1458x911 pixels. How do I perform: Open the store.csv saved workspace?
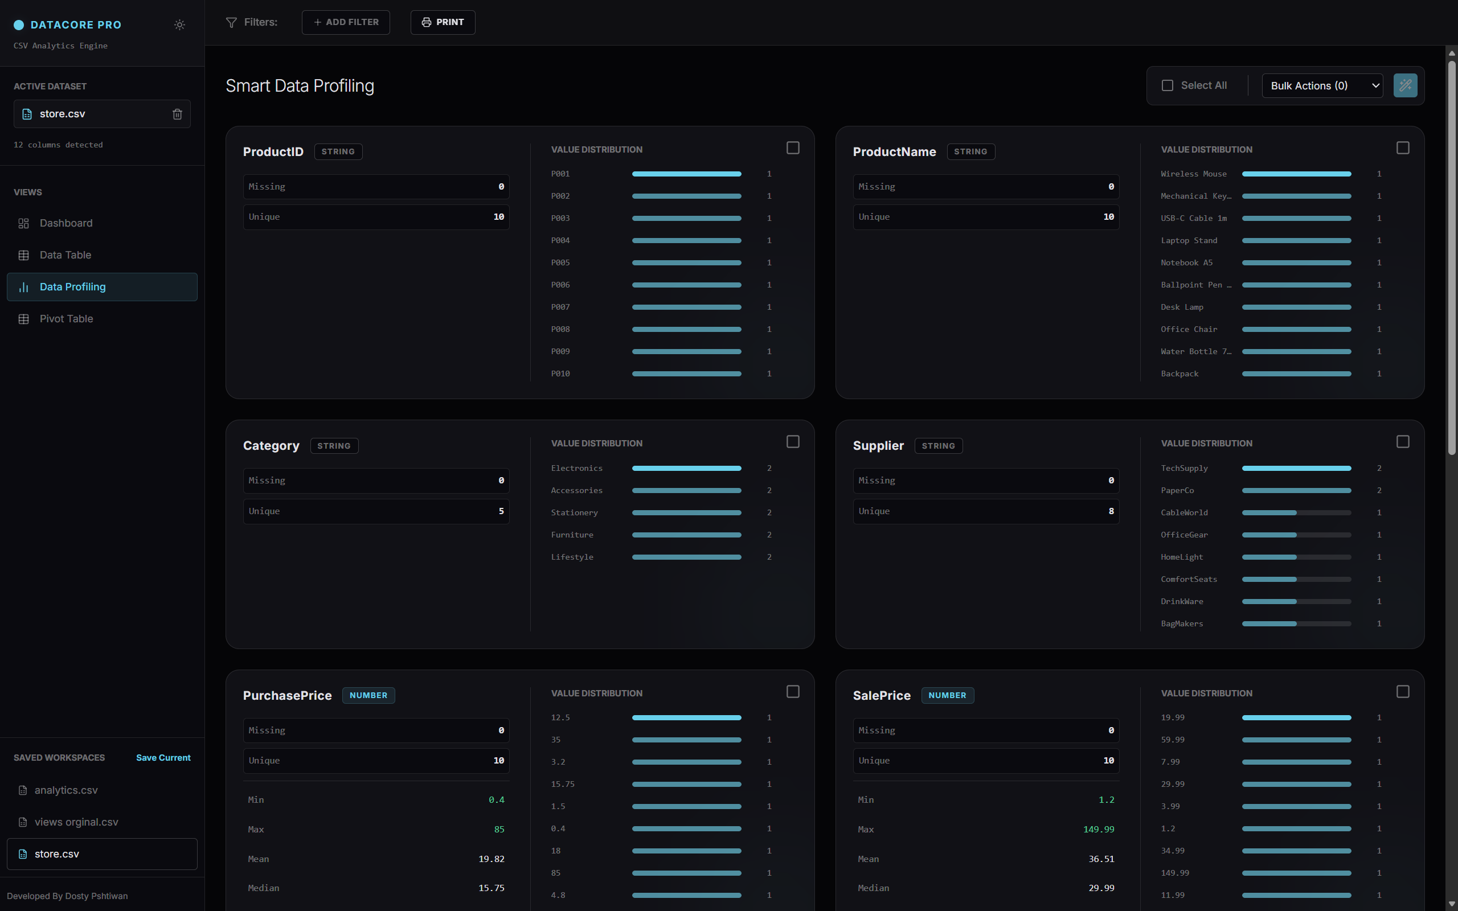[102, 855]
